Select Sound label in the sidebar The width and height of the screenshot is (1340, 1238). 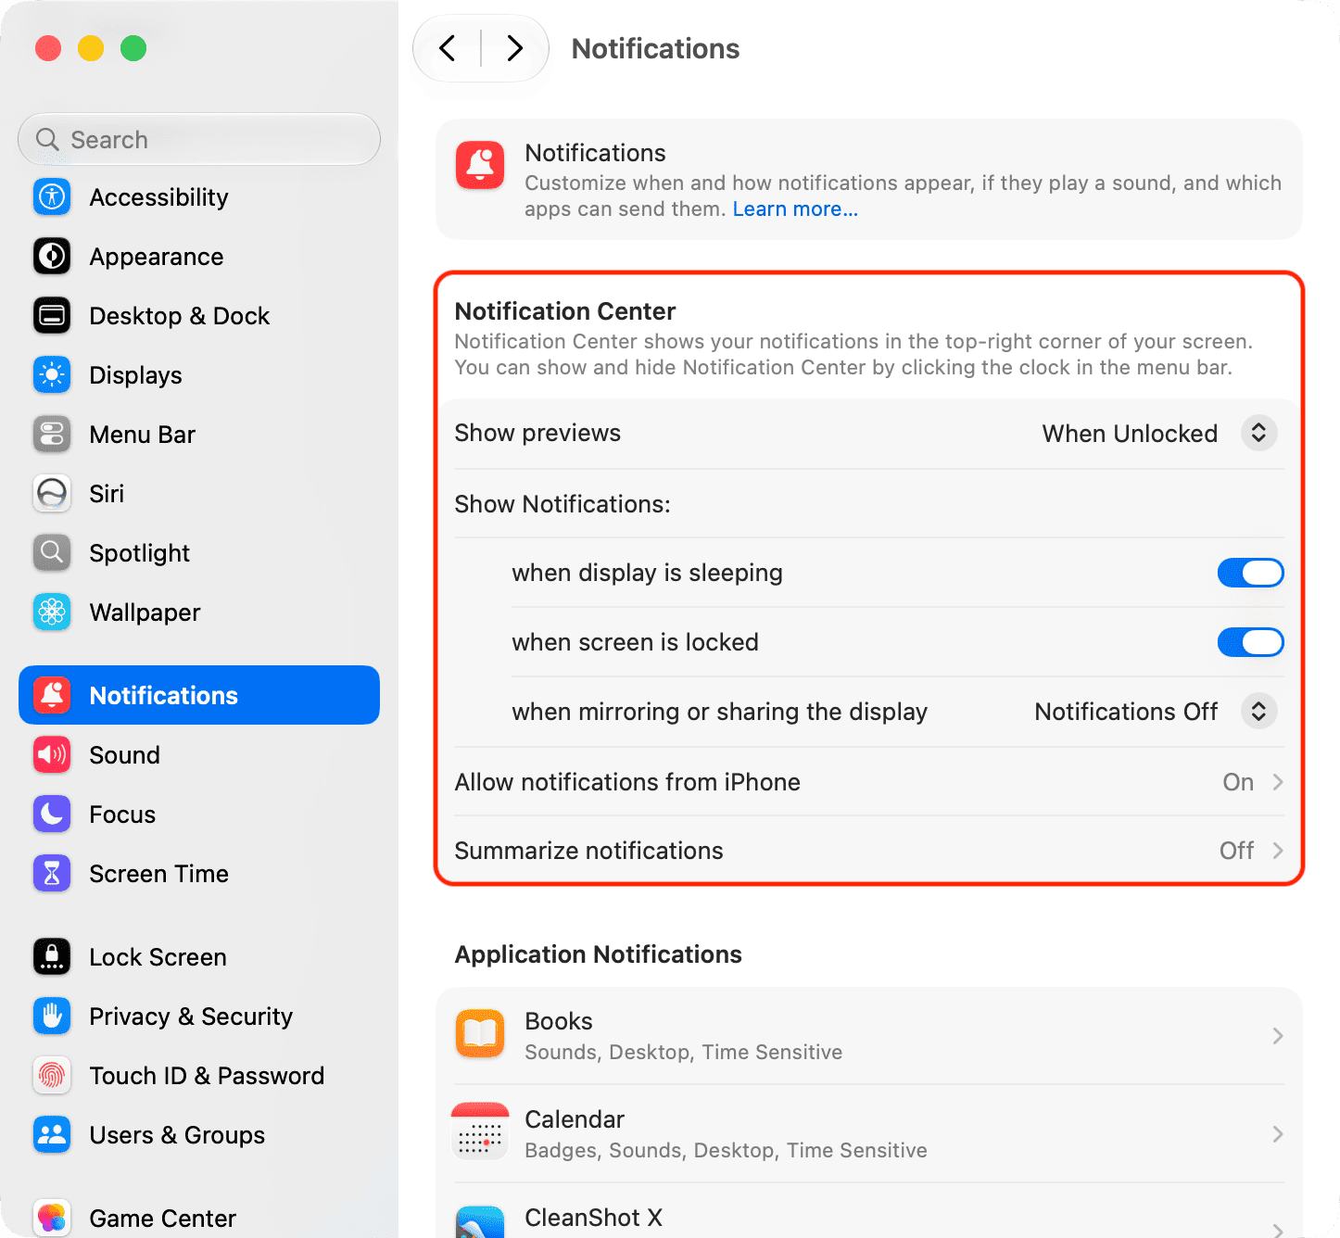pos(125,755)
